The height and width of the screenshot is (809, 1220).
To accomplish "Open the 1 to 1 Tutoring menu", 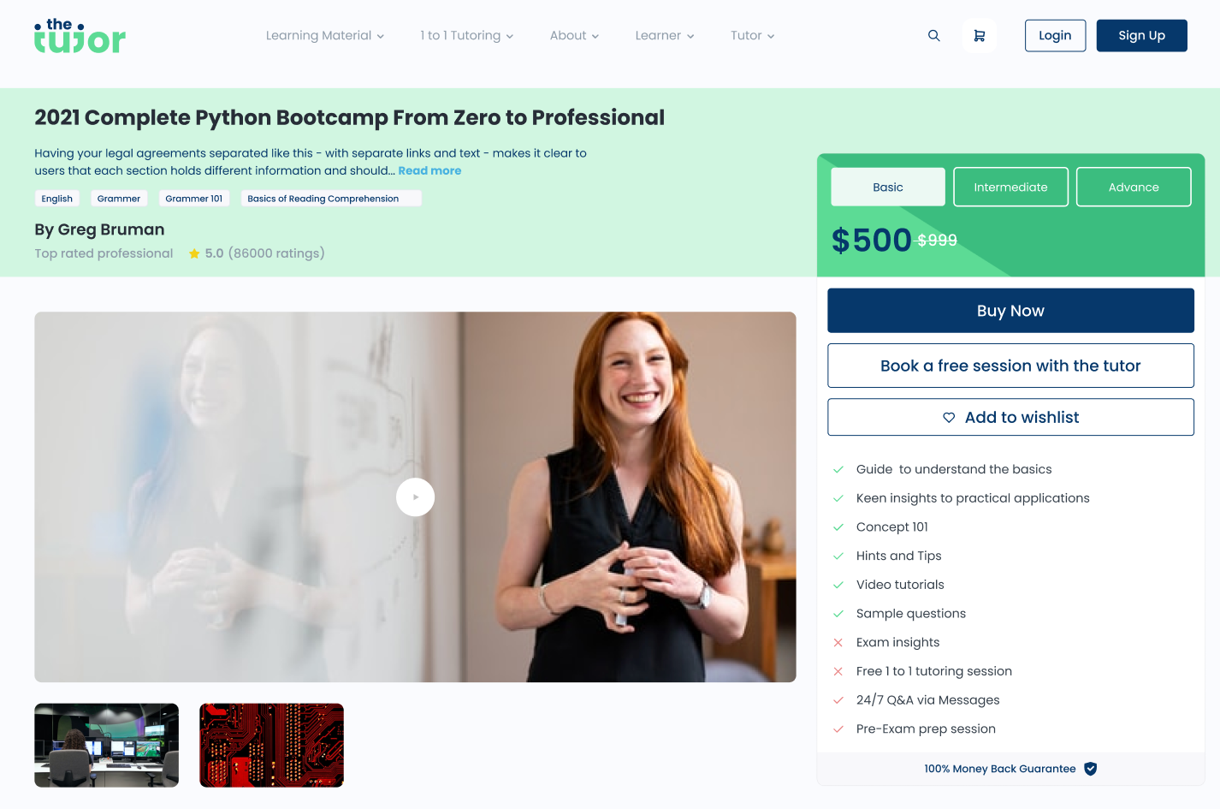I will [466, 36].
